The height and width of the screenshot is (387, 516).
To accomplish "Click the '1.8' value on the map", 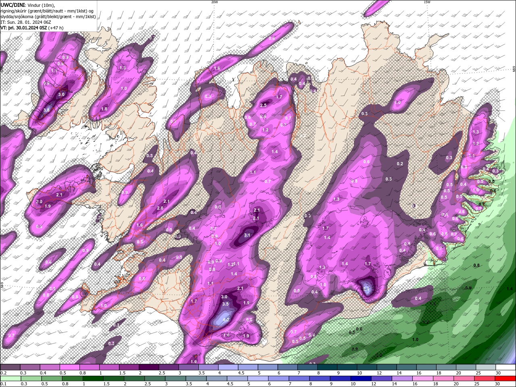I will coord(104,109).
